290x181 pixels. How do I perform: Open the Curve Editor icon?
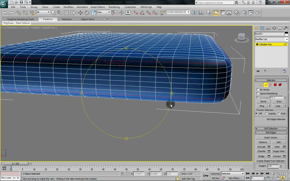223,13
